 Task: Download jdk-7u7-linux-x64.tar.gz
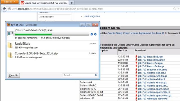tap(151, 66)
